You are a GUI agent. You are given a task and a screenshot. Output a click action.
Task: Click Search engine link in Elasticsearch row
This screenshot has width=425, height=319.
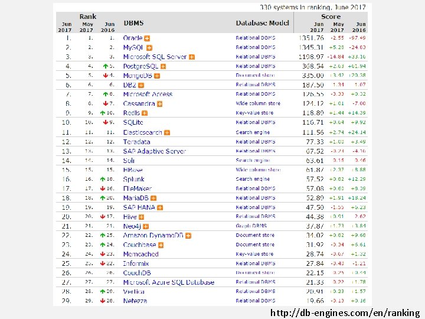coord(253,132)
